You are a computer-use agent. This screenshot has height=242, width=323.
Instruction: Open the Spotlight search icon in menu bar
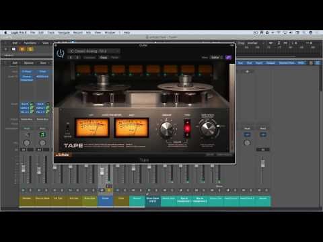coord(304,32)
